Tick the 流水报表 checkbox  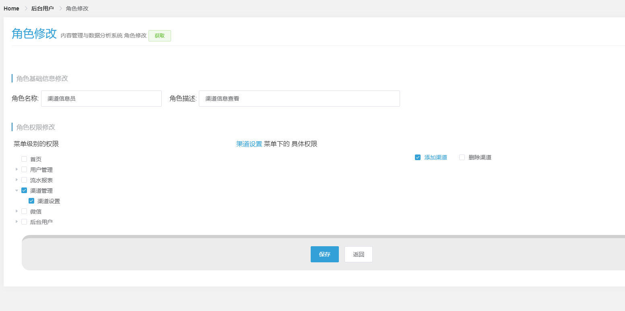click(24, 180)
